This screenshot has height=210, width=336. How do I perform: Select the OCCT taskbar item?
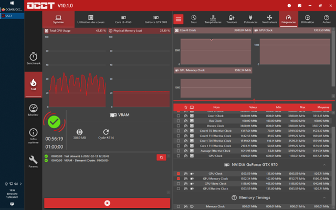[x=12, y=16]
